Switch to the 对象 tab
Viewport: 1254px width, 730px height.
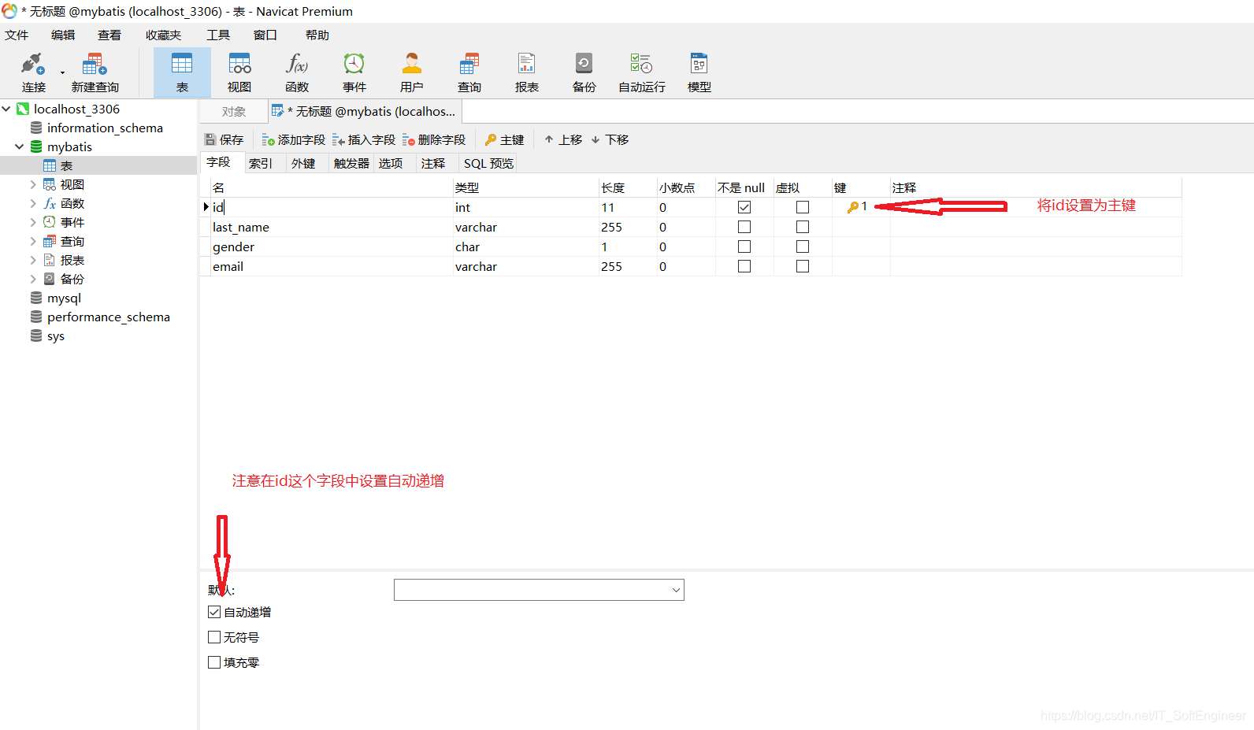click(x=234, y=112)
